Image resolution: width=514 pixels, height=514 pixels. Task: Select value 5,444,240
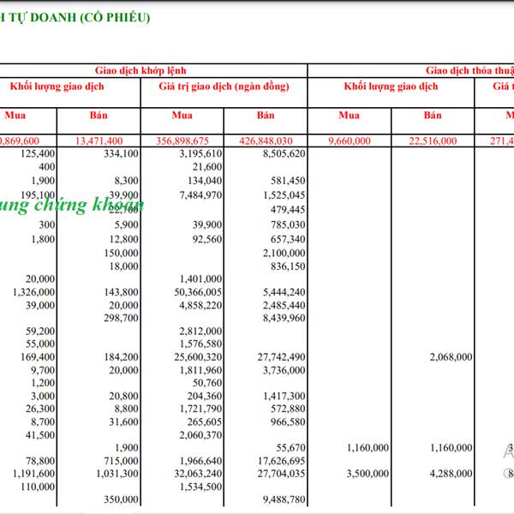click(284, 292)
